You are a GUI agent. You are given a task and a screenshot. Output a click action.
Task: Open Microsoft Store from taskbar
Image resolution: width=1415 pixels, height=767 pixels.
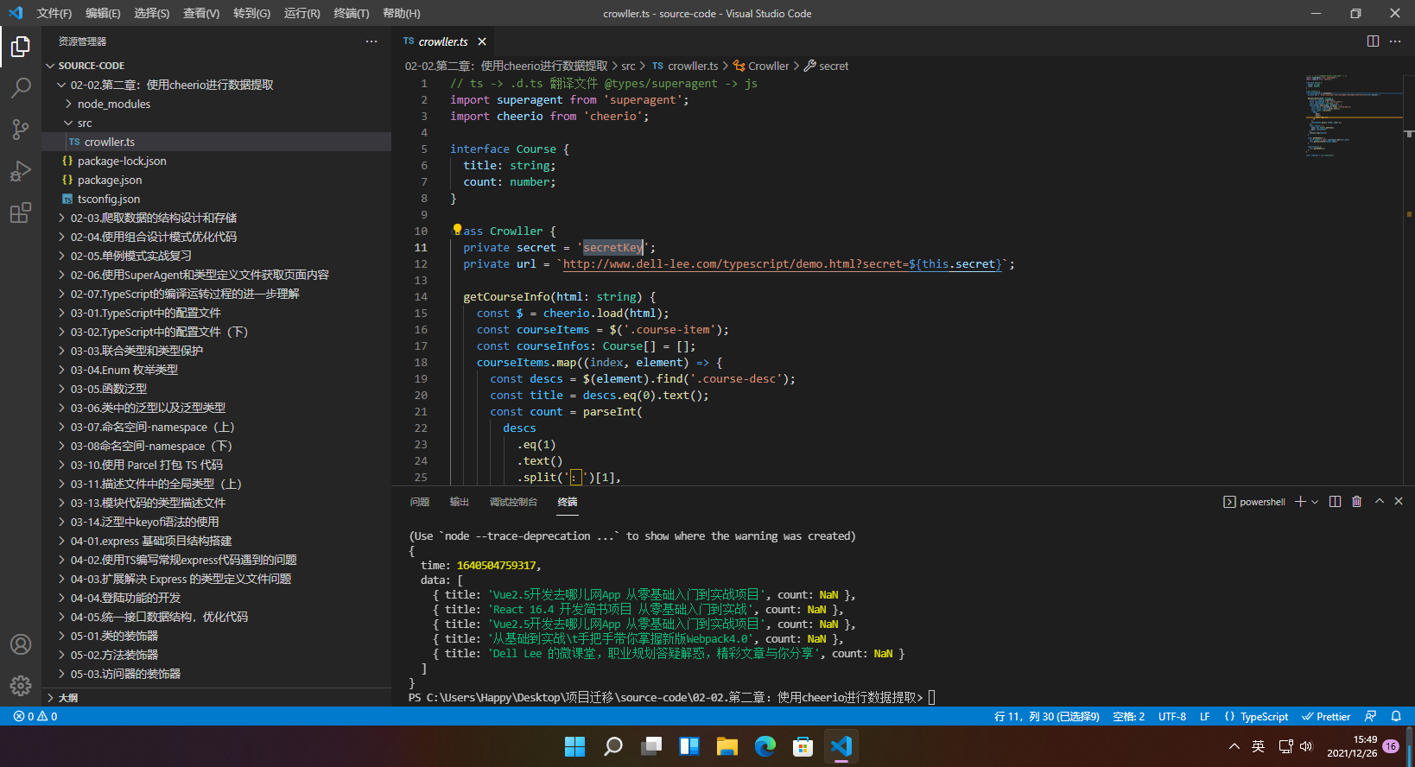point(803,746)
